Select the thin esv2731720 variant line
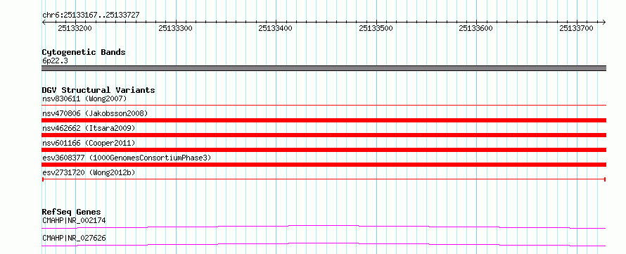Image resolution: width=626 pixels, height=254 pixels. pyautogui.click(x=324, y=179)
